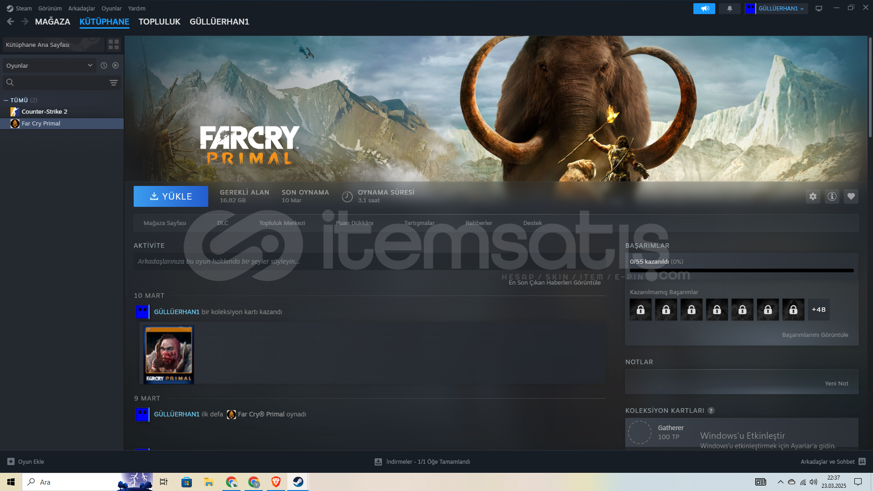Expand the Oyunlar collection dropdown
873x491 pixels.
pyautogui.click(x=49, y=65)
